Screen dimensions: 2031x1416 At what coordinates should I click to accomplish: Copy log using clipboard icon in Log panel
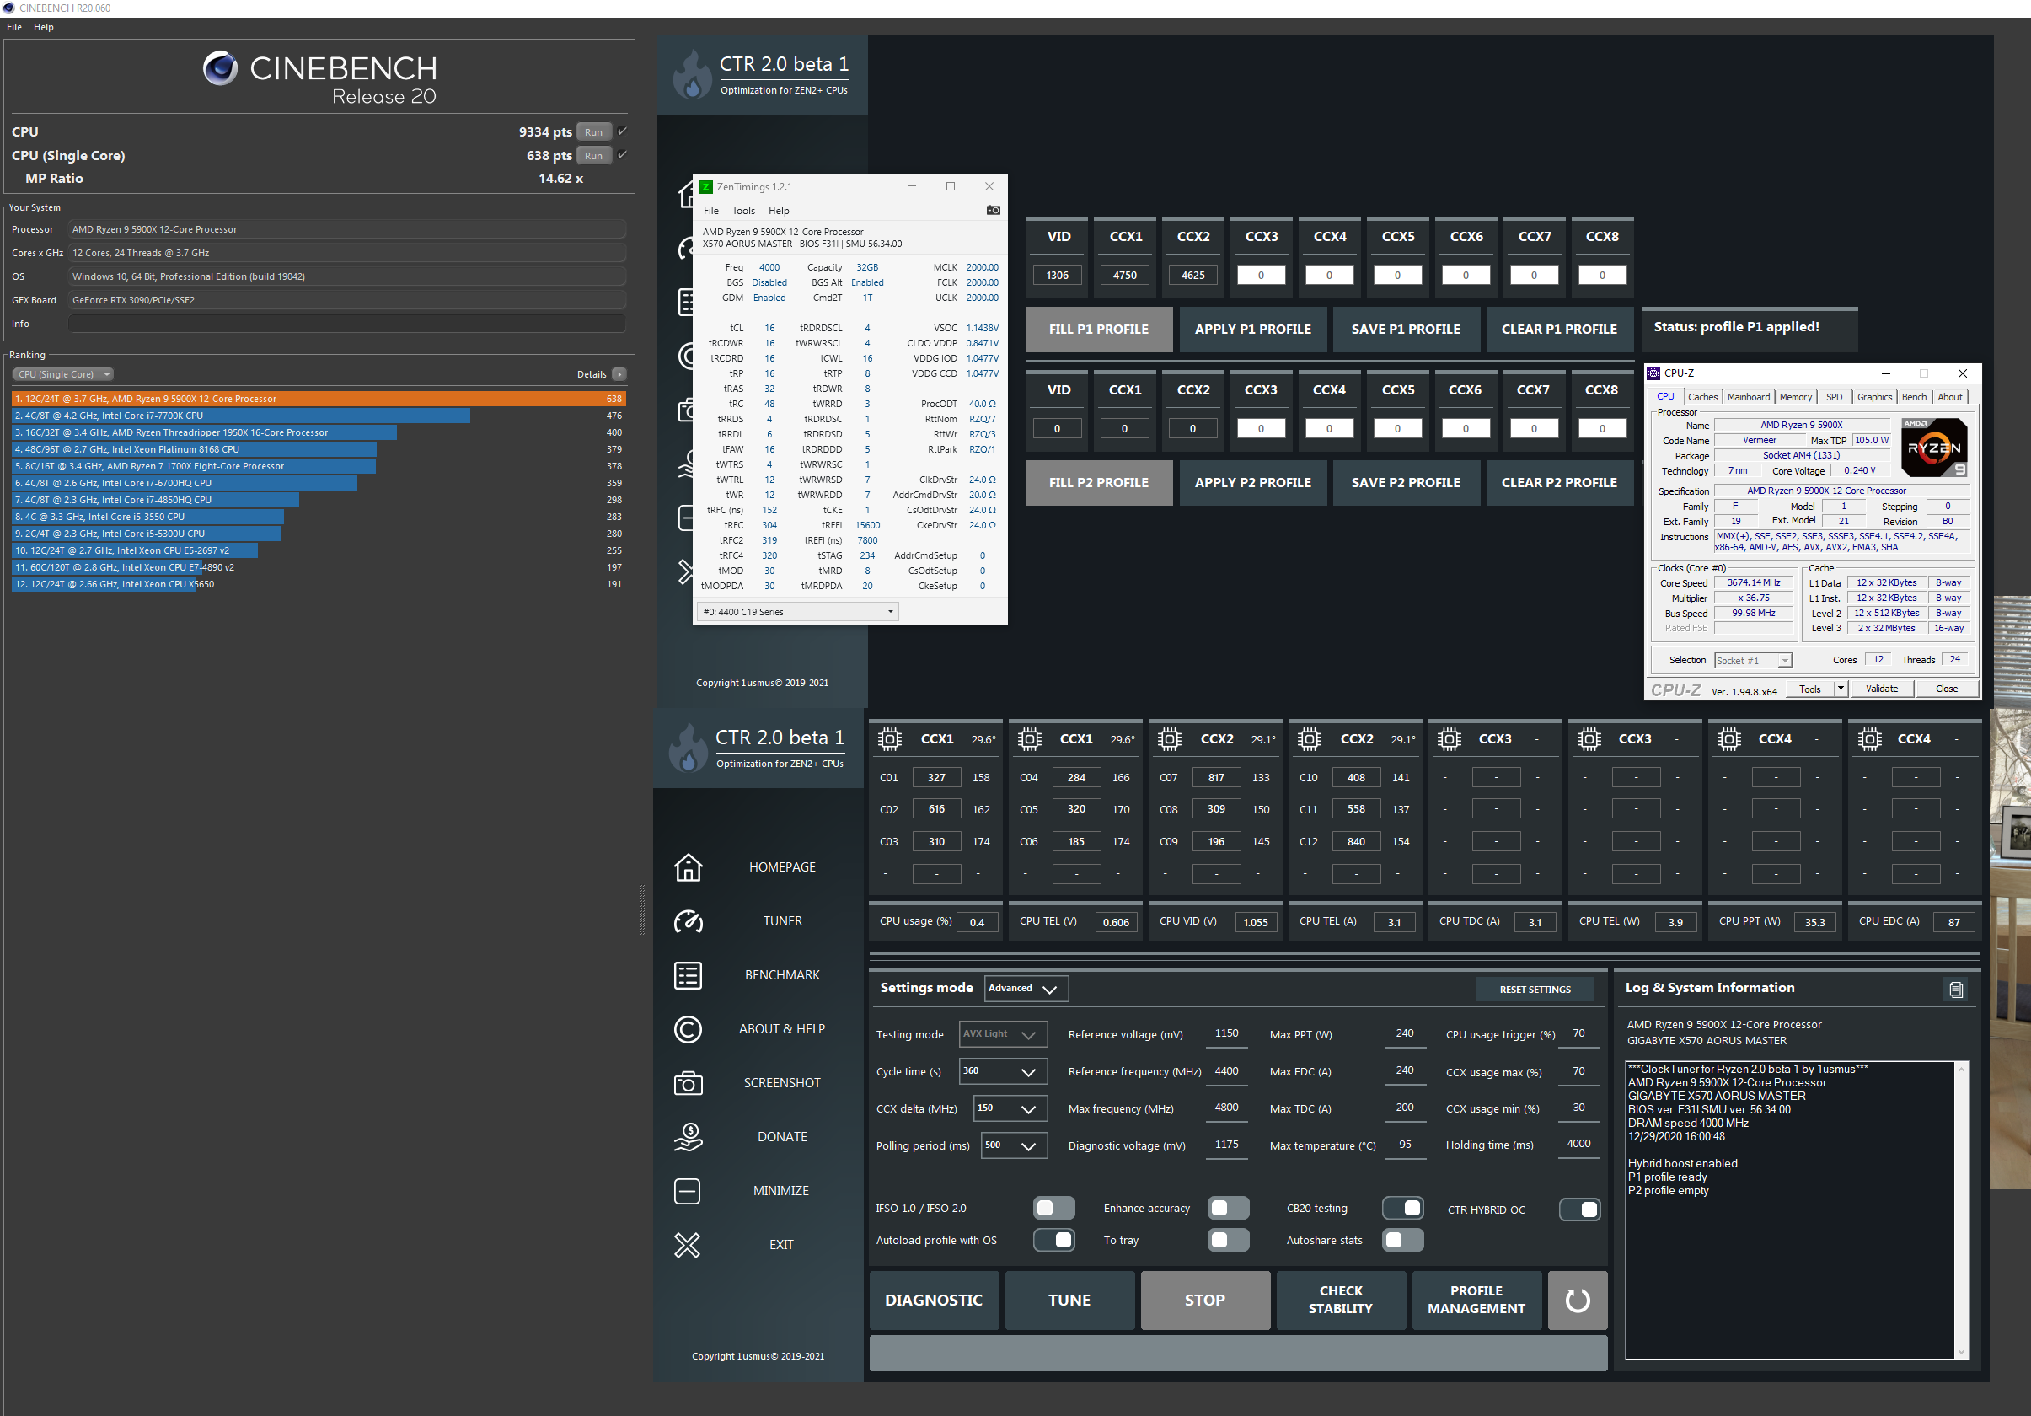(x=1956, y=989)
